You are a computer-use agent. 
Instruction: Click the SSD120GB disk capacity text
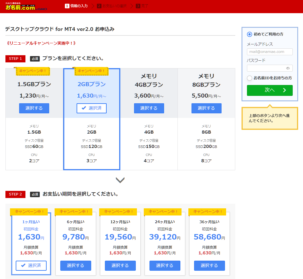pos(91,147)
